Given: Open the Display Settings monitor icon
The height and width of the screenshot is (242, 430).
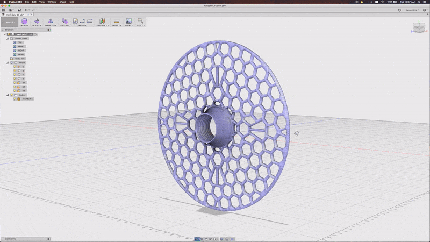Looking at the screenshot, I should (x=222, y=239).
